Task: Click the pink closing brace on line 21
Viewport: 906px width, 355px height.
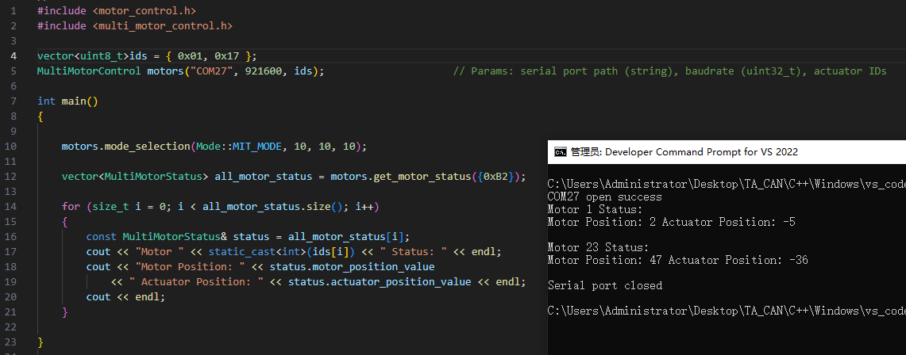Action: [65, 311]
